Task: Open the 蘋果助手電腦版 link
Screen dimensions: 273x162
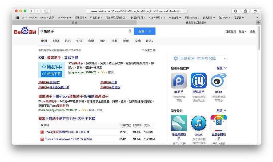Action: tap(110, 87)
